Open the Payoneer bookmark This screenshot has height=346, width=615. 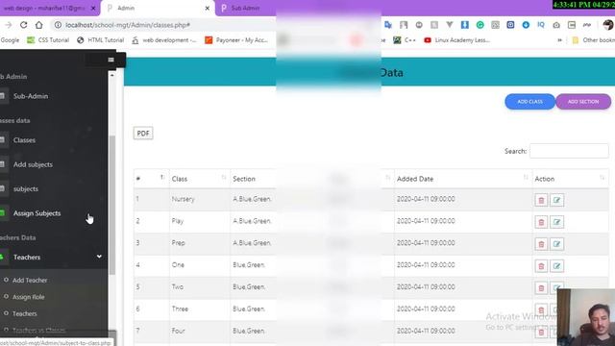pyautogui.click(x=236, y=40)
